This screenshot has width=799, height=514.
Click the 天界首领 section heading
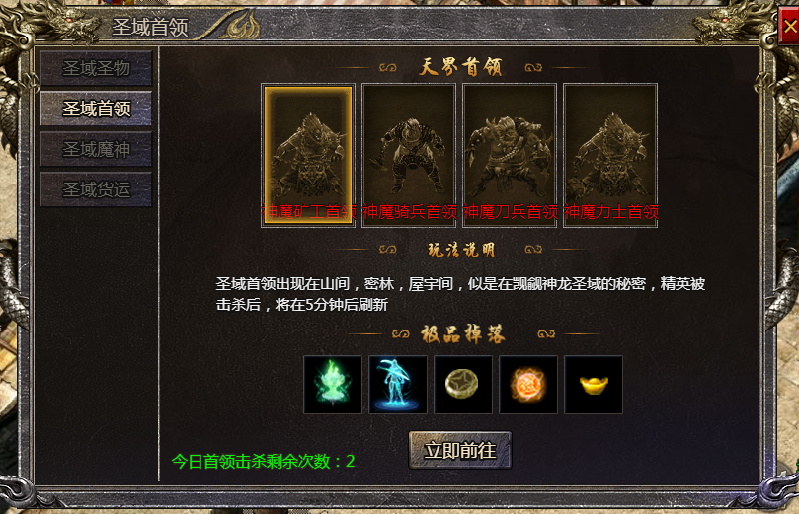point(460,67)
